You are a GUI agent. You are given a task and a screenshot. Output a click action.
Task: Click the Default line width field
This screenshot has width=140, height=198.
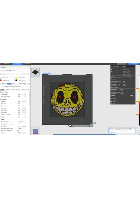pyautogui.click(x=22, y=102)
